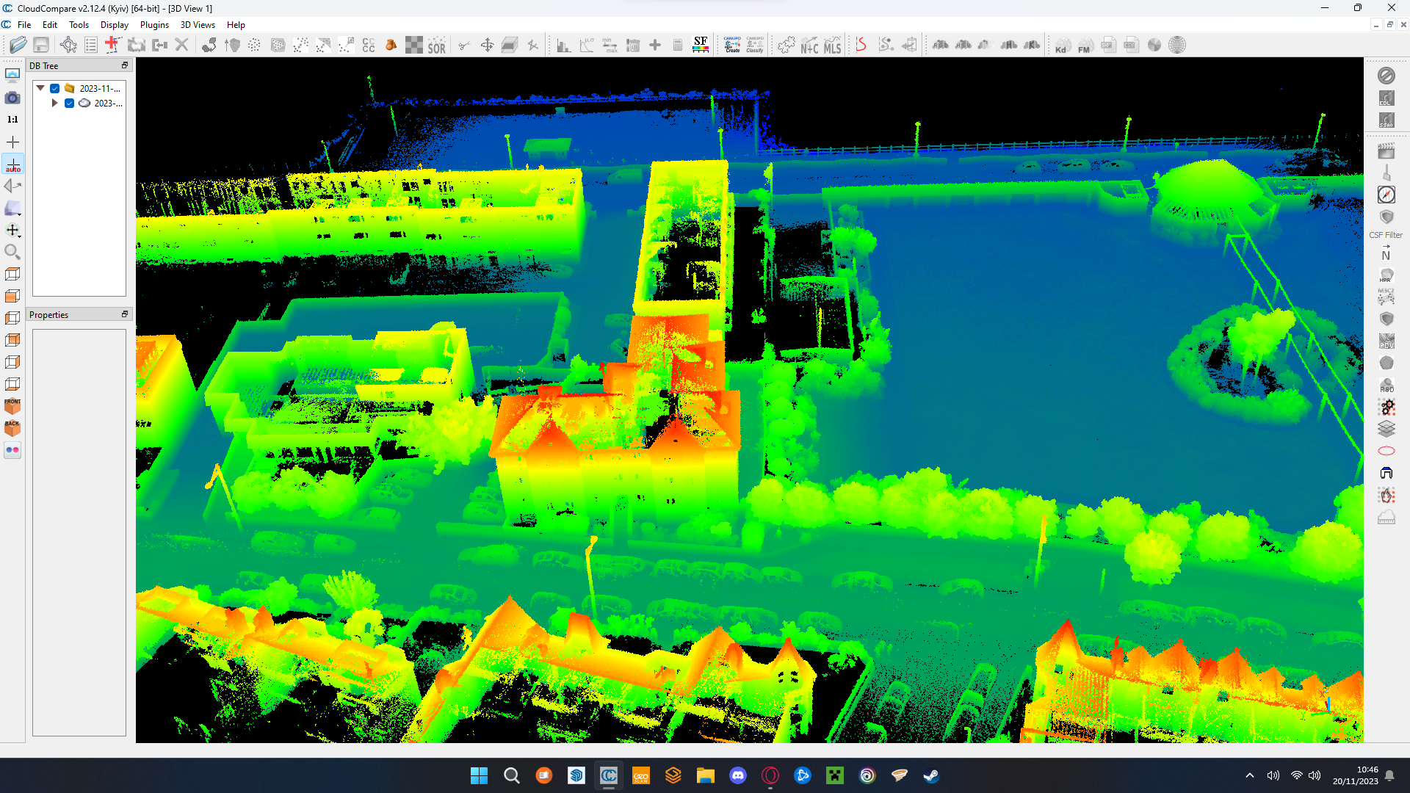Viewport: 1410px width, 793px height.
Task: Click the Open file folder icon
Action: [x=18, y=46]
